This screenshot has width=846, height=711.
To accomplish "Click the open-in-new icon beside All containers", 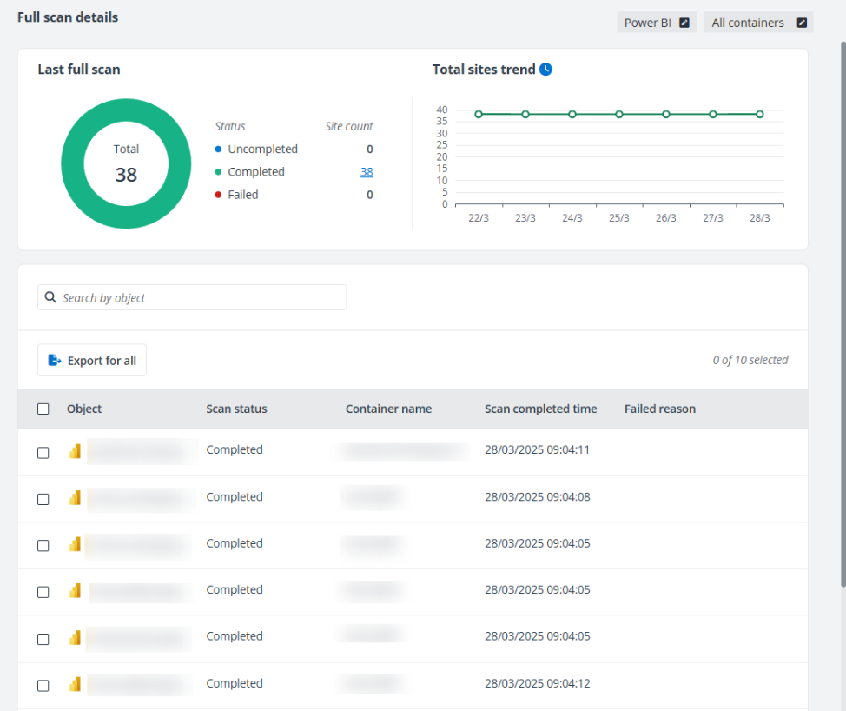I will (800, 22).
